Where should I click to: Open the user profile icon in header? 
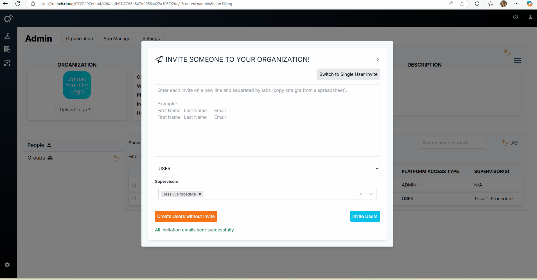530,17
